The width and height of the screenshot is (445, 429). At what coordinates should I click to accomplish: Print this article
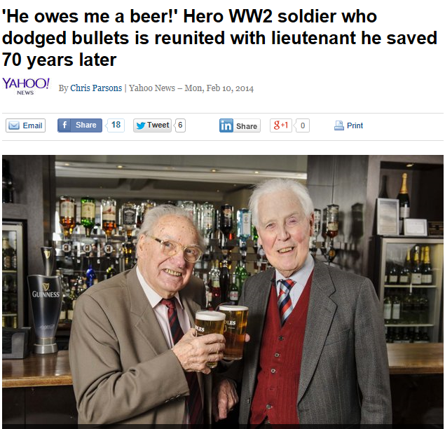tap(348, 125)
